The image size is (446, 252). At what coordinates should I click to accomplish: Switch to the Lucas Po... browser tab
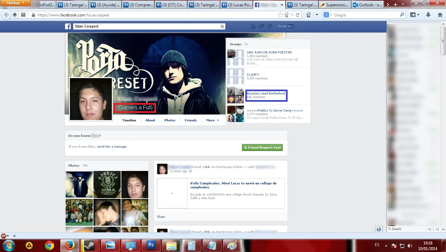(236, 5)
